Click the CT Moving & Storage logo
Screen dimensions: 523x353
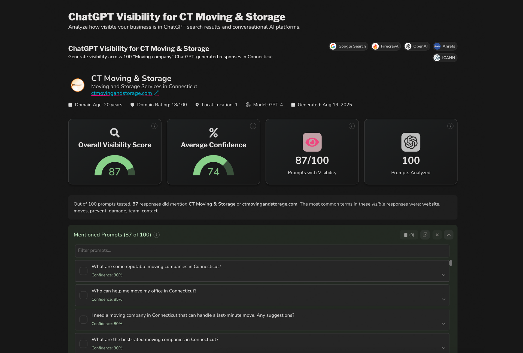pos(78,85)
